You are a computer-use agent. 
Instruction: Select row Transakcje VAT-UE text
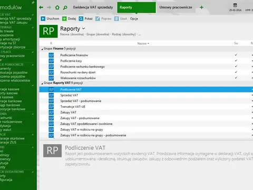[73, 107]
